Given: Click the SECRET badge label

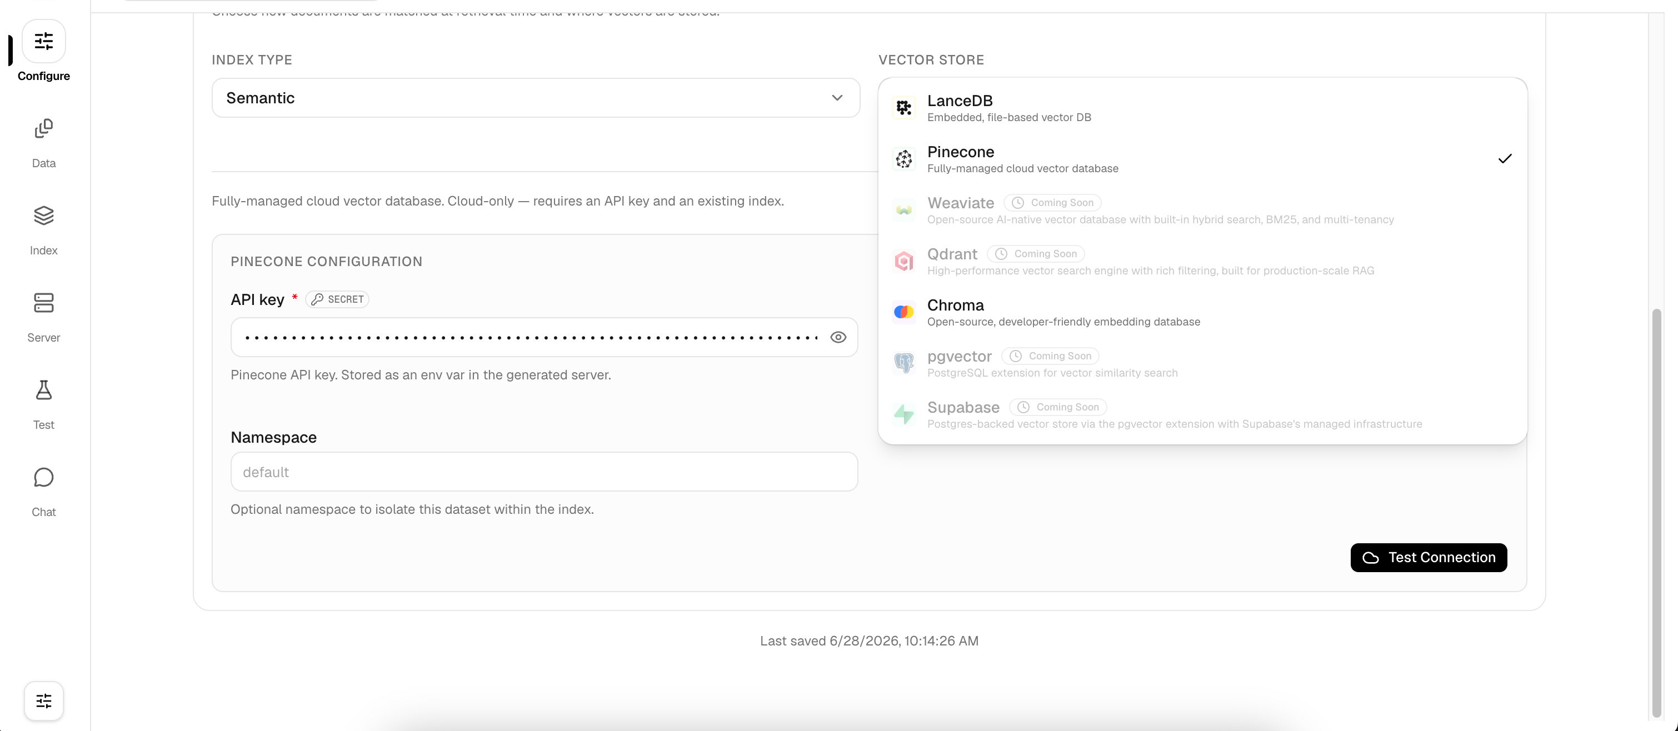Looking at the screenshot, I should tap(337, 299).
